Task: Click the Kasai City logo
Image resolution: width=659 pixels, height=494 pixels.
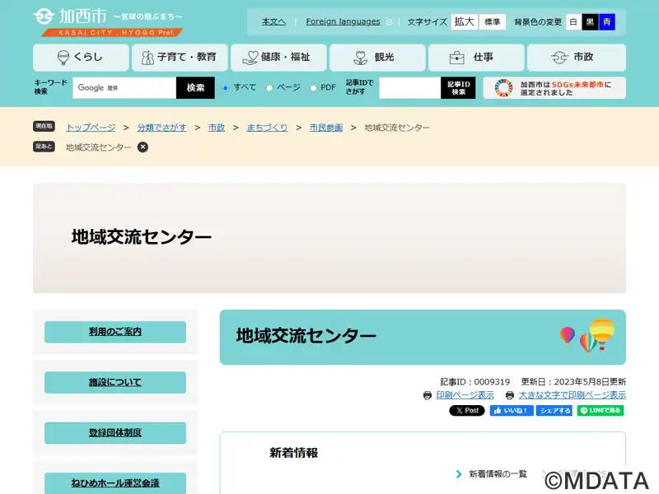Action: [108, 21]
